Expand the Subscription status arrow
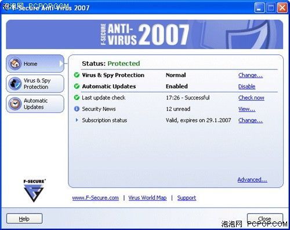The width and height of the screenshot is (290, 230). 77,120
